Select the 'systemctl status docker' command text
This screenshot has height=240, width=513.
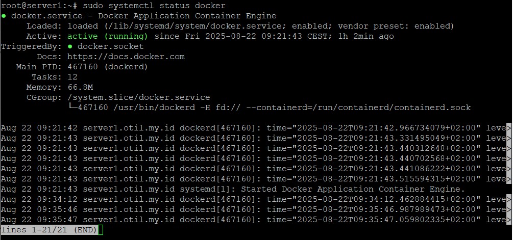156,6
